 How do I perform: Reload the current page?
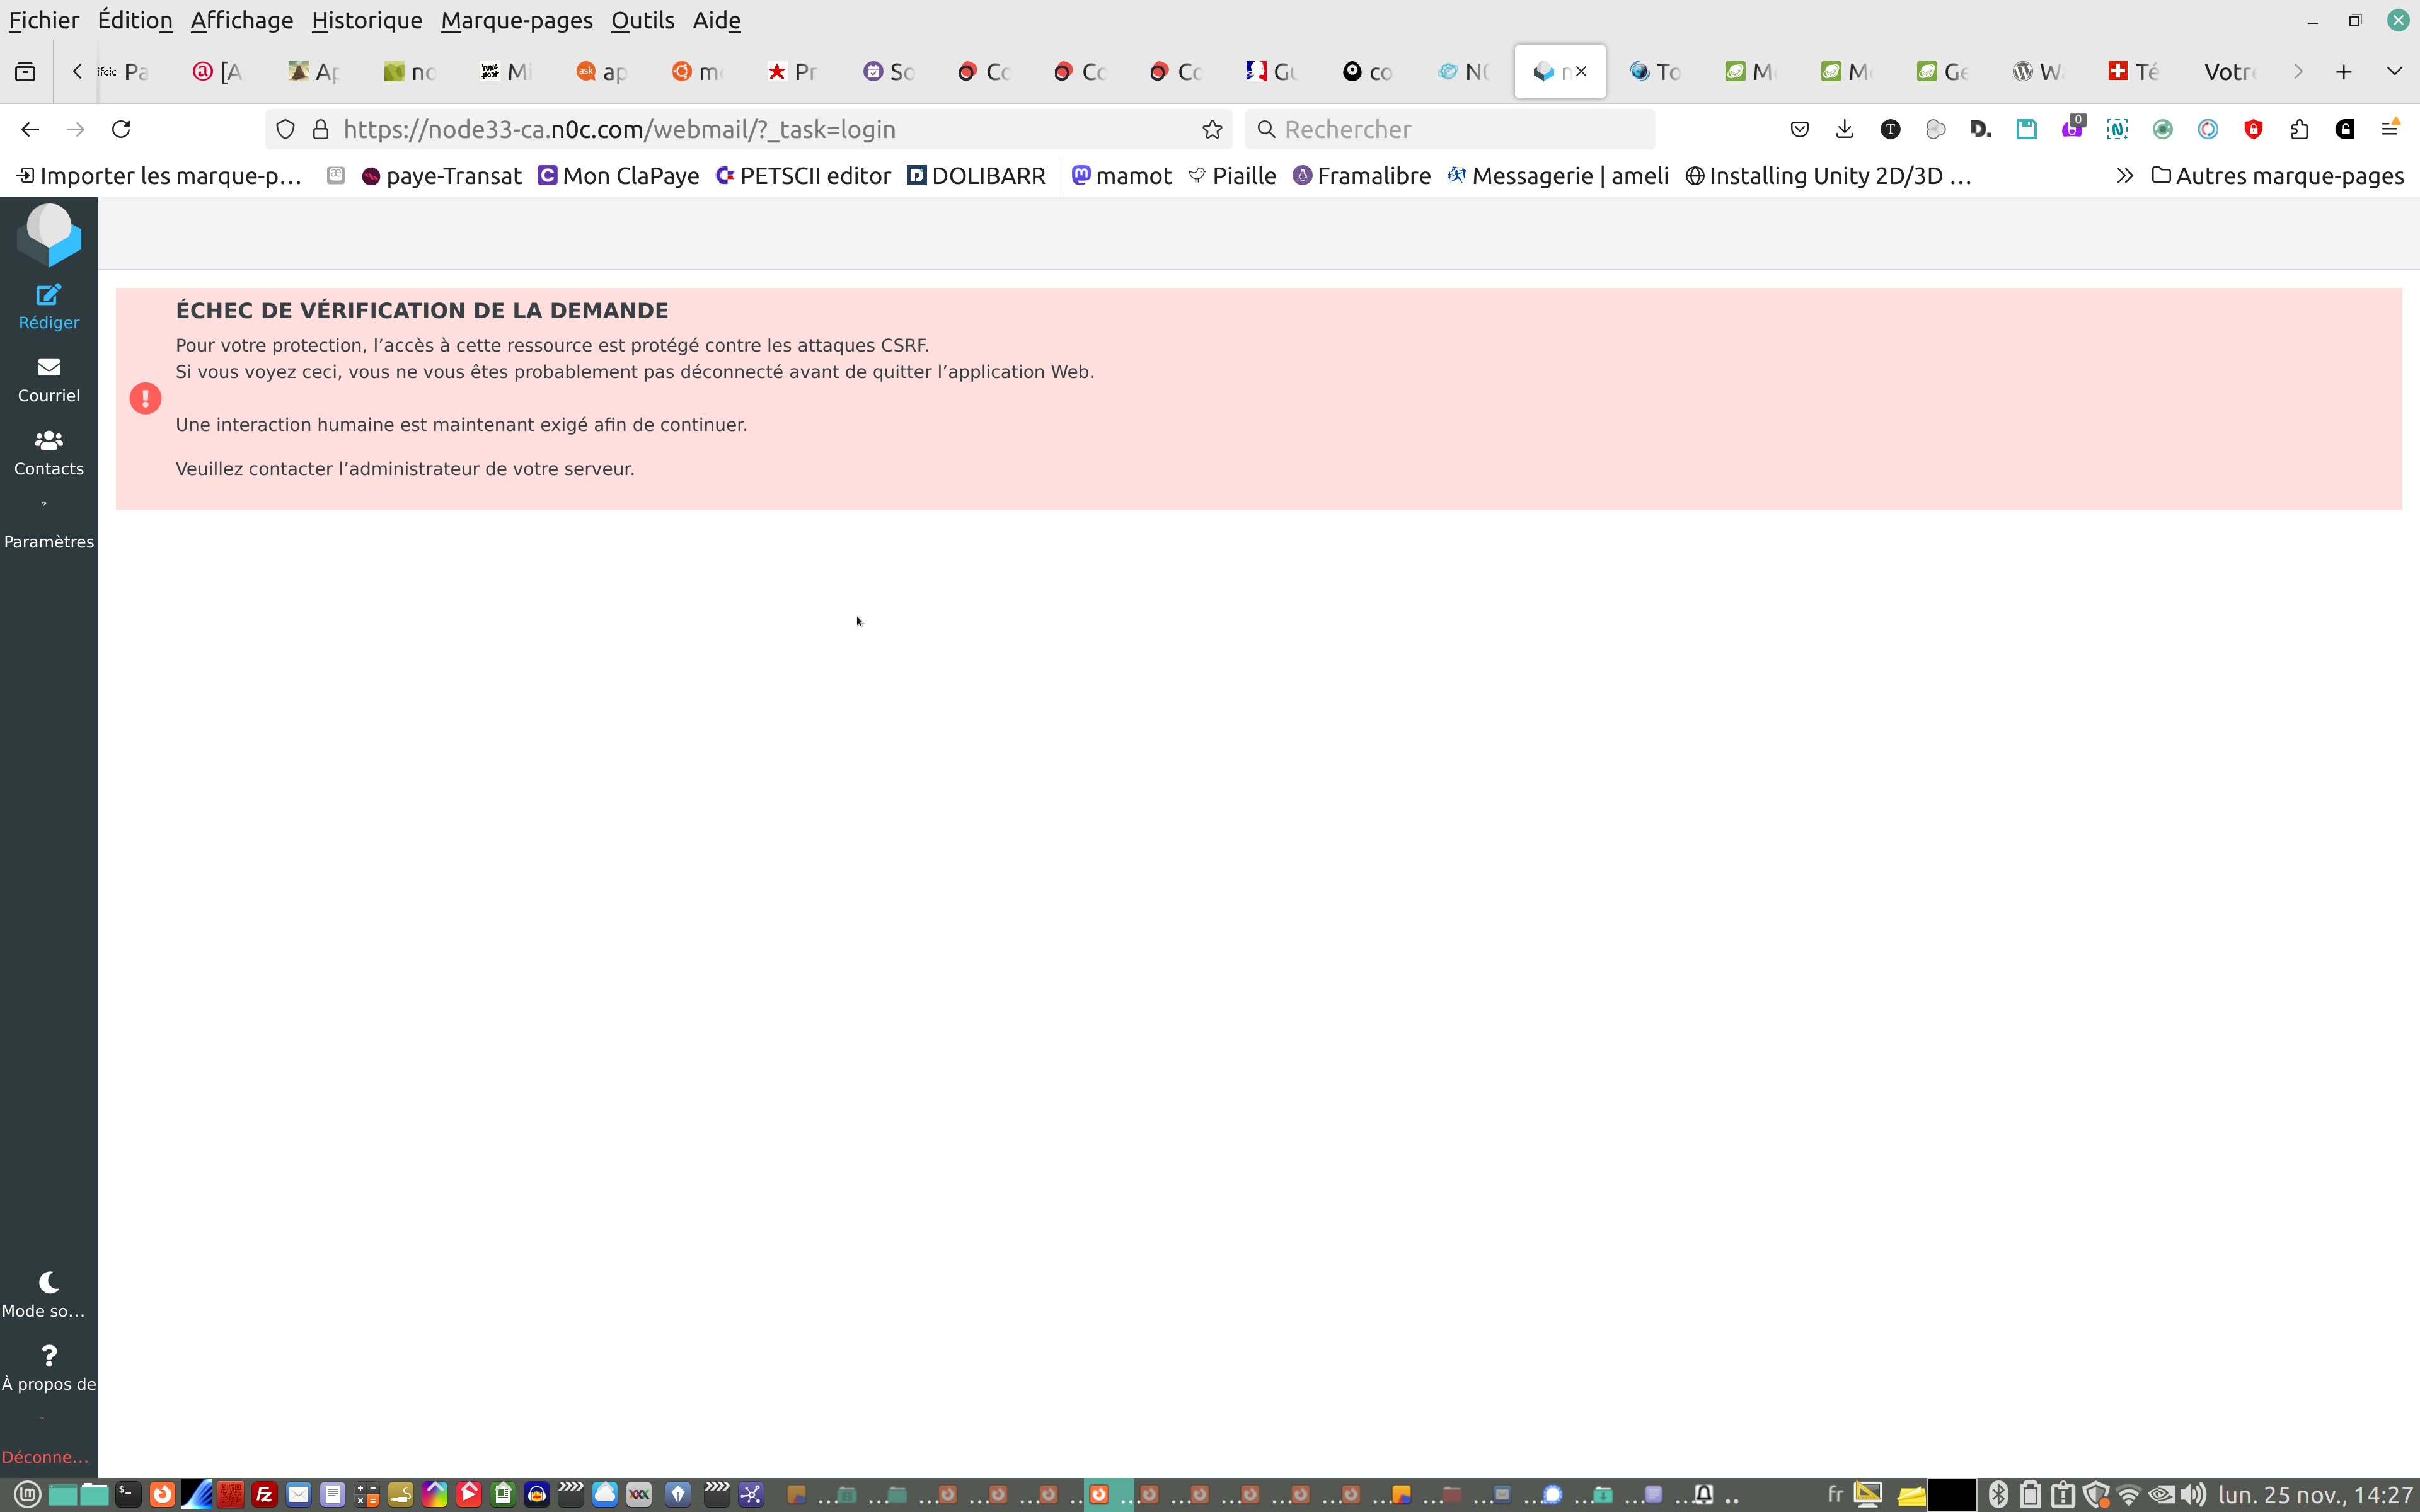point(121,129)
